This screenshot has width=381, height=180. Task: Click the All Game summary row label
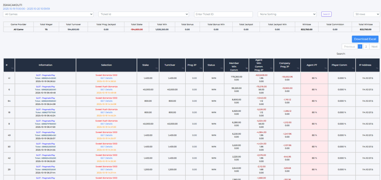[x=18, y=29]
